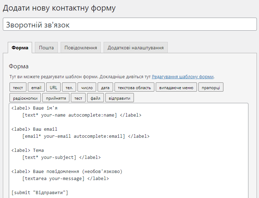Insert a дата tag
This screenshot has height=198, width=259.
(x=105, y=87)
